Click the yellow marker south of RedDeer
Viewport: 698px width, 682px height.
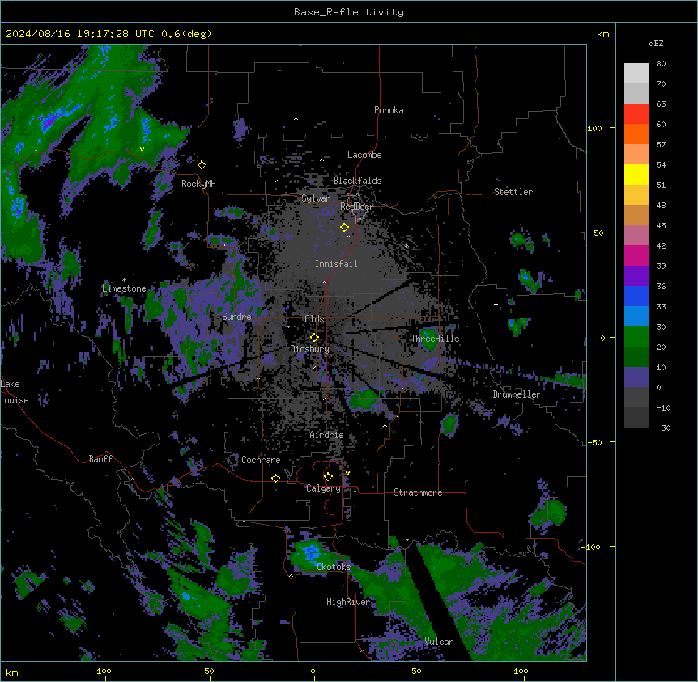point(344,228)
